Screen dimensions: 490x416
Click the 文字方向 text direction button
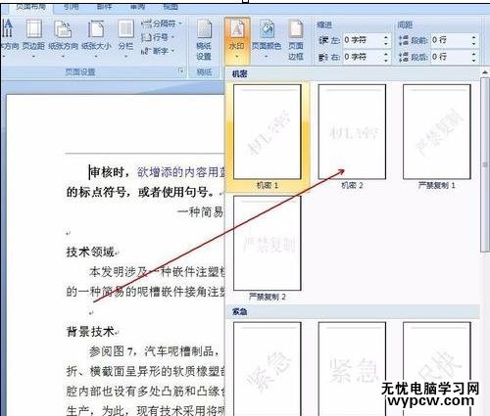pos(9,38)
